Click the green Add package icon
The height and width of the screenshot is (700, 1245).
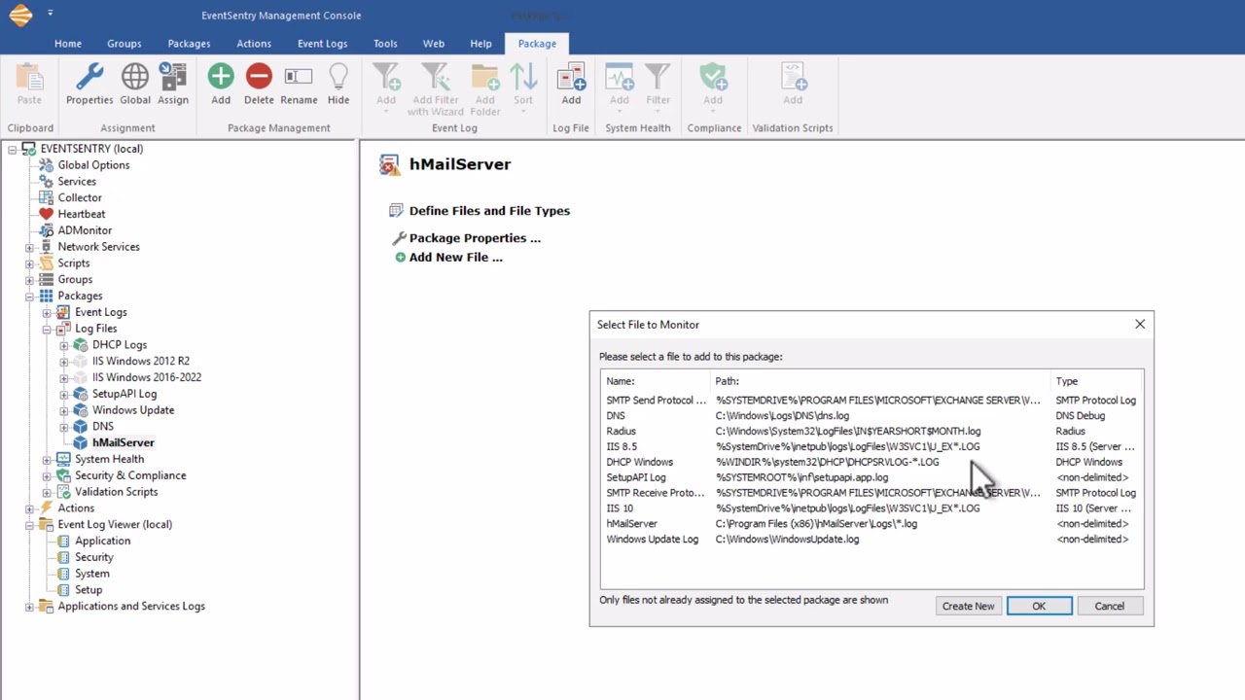pyautogui.click(x=221, y=76)
